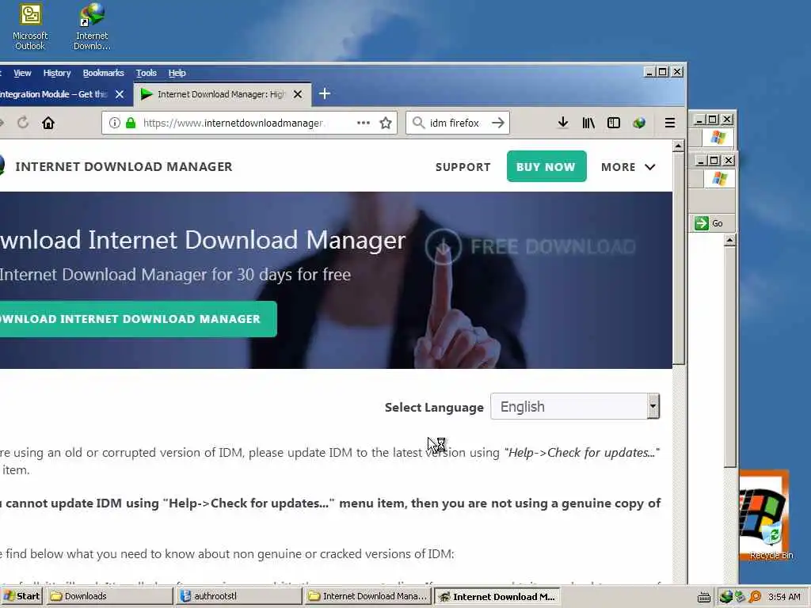Viewport: 811px width, 608px height.
Task: Open the Help menu
Action: coord(177,73)
